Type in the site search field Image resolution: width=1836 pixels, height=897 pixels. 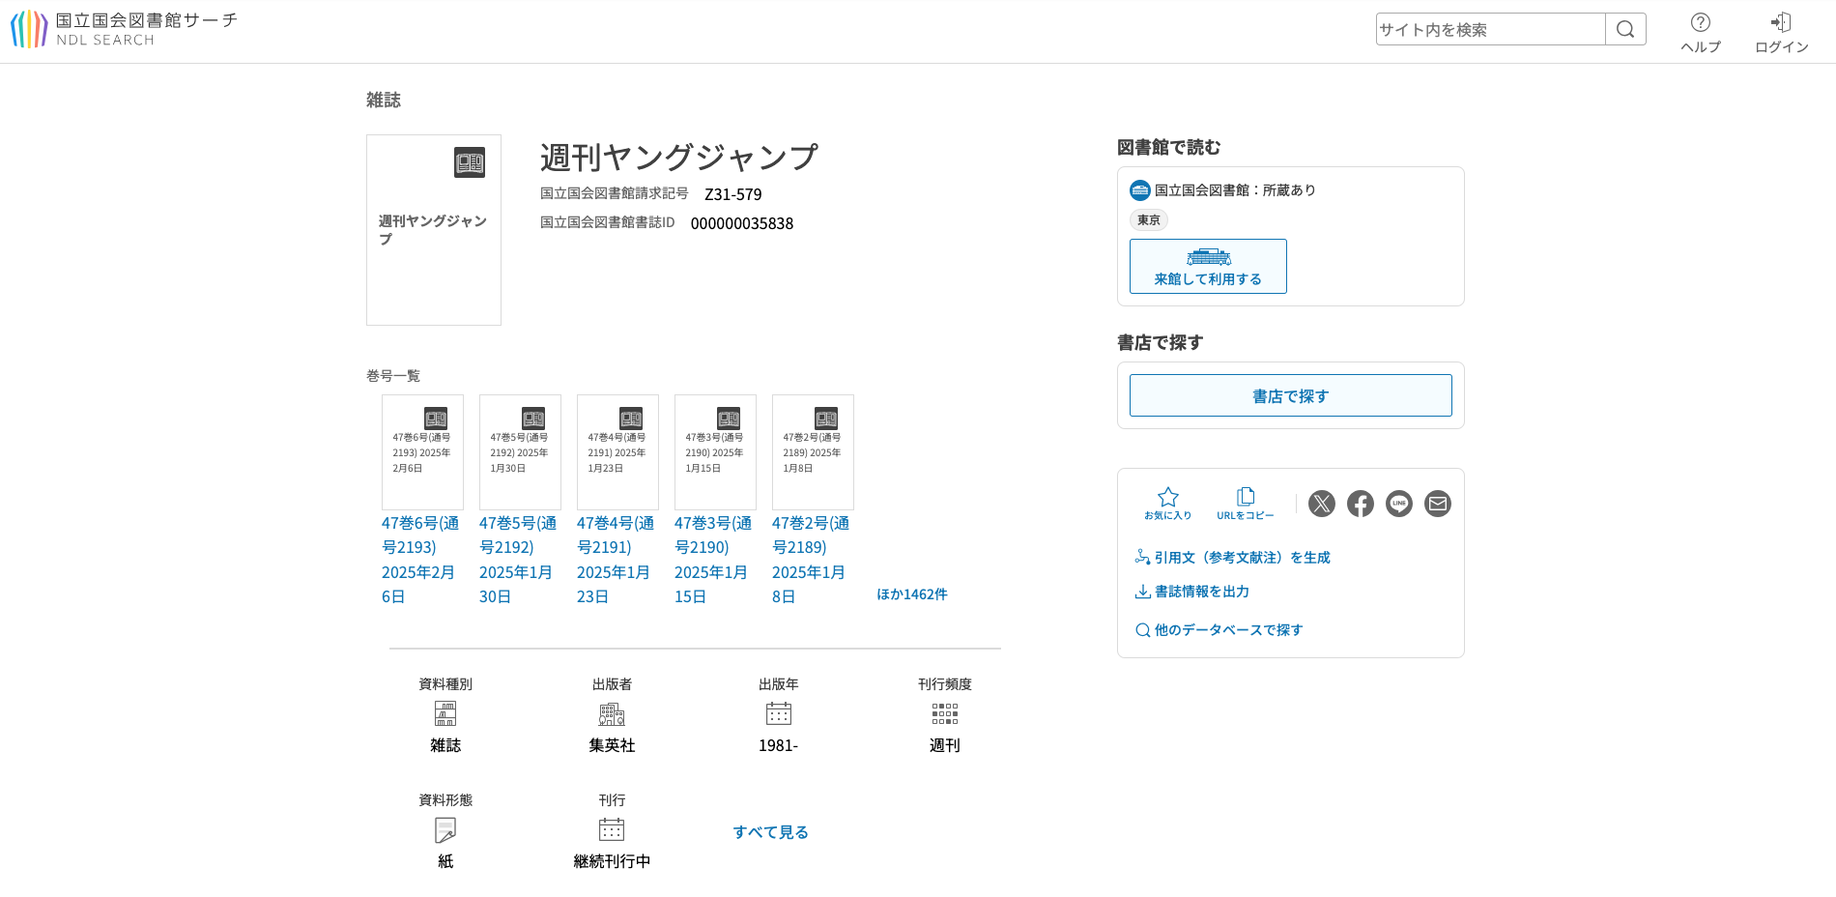click(1489, 29)
